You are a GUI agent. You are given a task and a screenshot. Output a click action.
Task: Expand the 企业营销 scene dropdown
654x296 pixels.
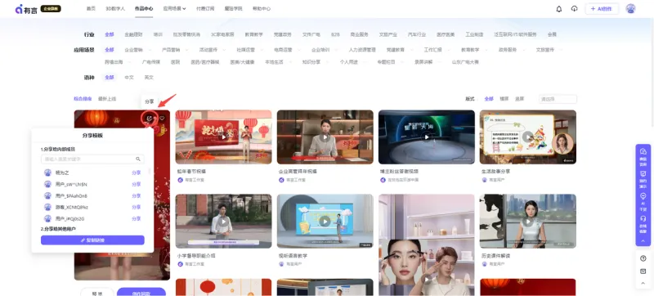tap(150, 50)
